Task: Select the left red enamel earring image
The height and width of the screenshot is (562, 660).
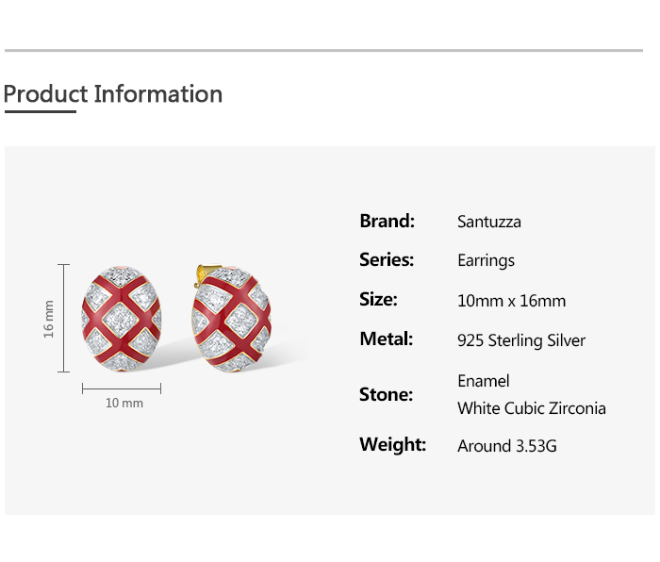Action: click(x=122, y=322)
